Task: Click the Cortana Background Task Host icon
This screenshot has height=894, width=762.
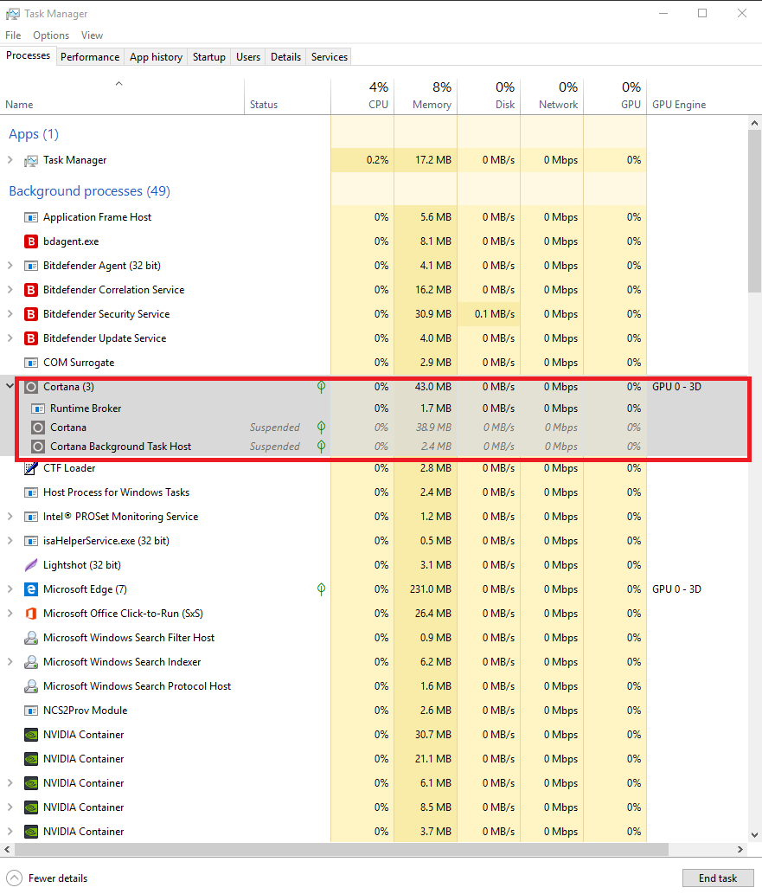Action: [x=37, y=447]
